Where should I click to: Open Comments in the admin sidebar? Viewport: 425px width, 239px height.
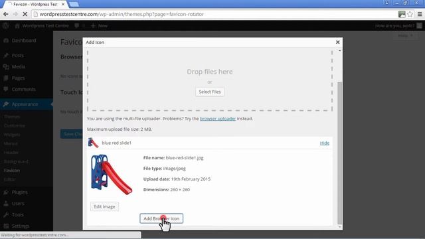[x=24, y=89]
